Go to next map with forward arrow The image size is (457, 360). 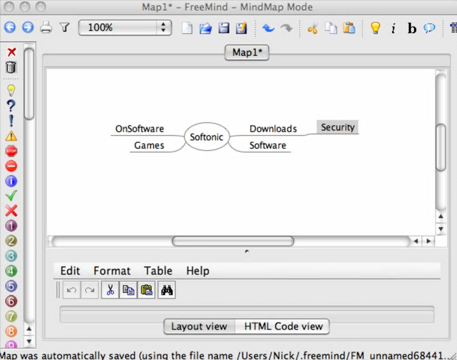(x=28, y=28)
